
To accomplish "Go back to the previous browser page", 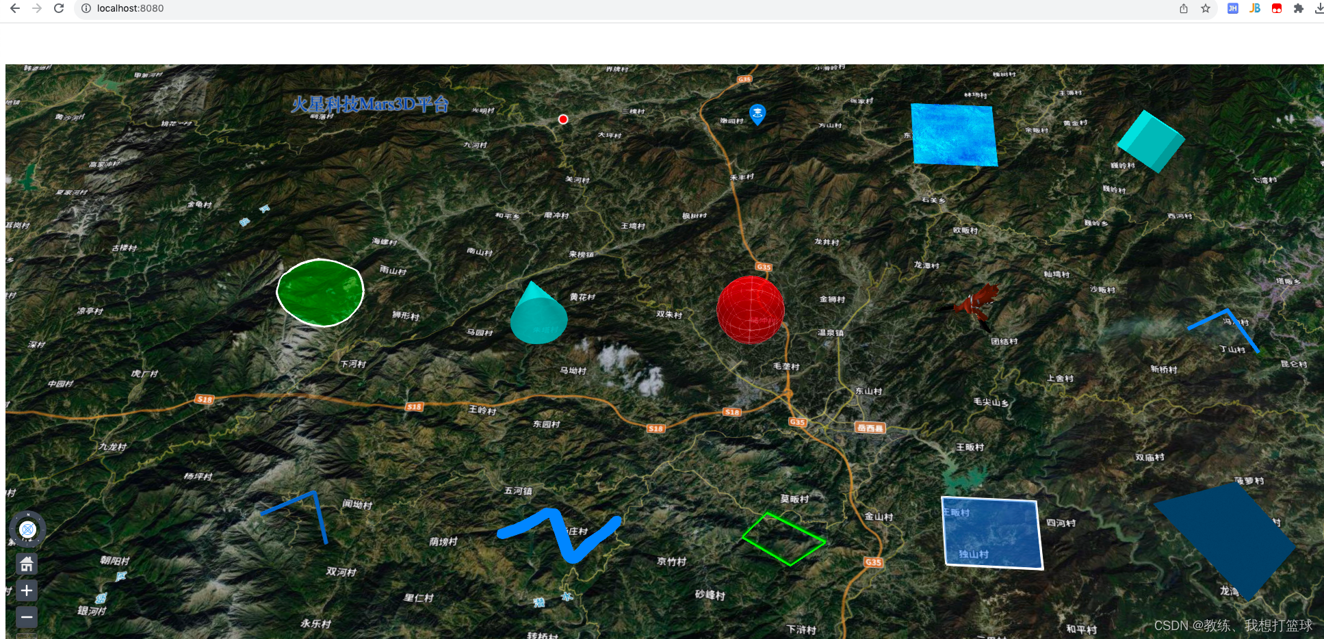I will [14, 8].
